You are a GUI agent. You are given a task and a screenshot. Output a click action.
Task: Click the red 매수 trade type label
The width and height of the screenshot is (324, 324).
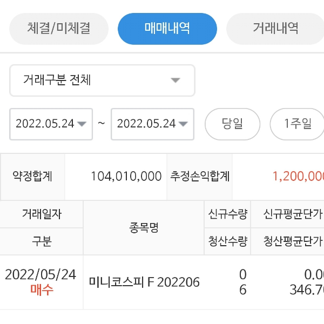[x=42, y=290]
